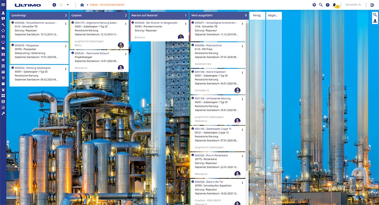Open job 0000664 - Fräsmaschine
Image resolution: width=379 pixels, height=205 pixels.
pos(208,45)
